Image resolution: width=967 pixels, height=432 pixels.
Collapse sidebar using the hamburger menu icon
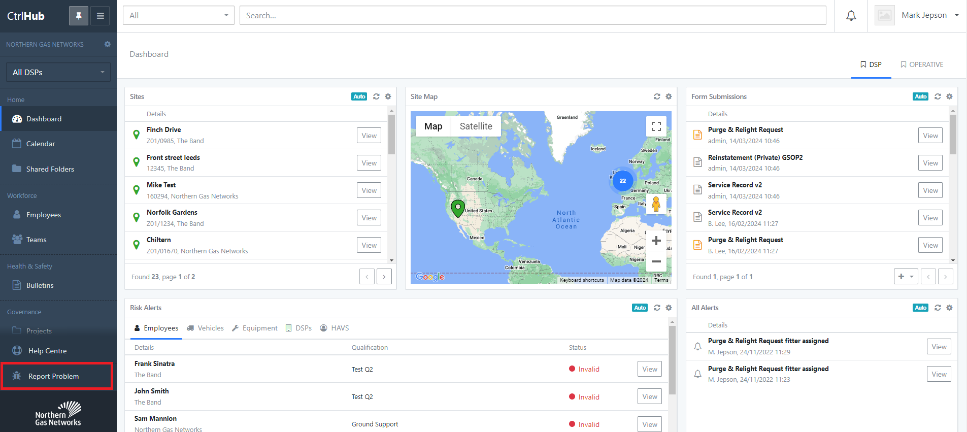coord(100,16)
